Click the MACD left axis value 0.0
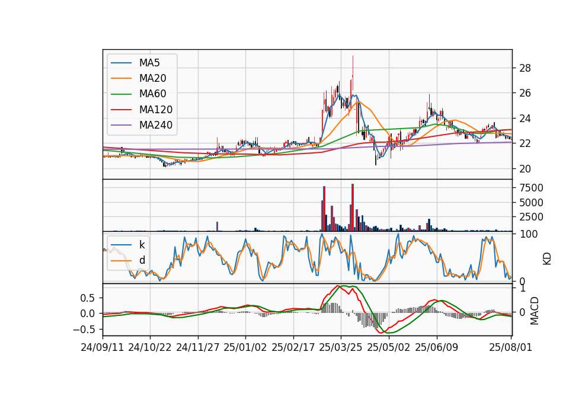Image resolution: width=569 pixels, height=409 pixels. pos(87,314)
